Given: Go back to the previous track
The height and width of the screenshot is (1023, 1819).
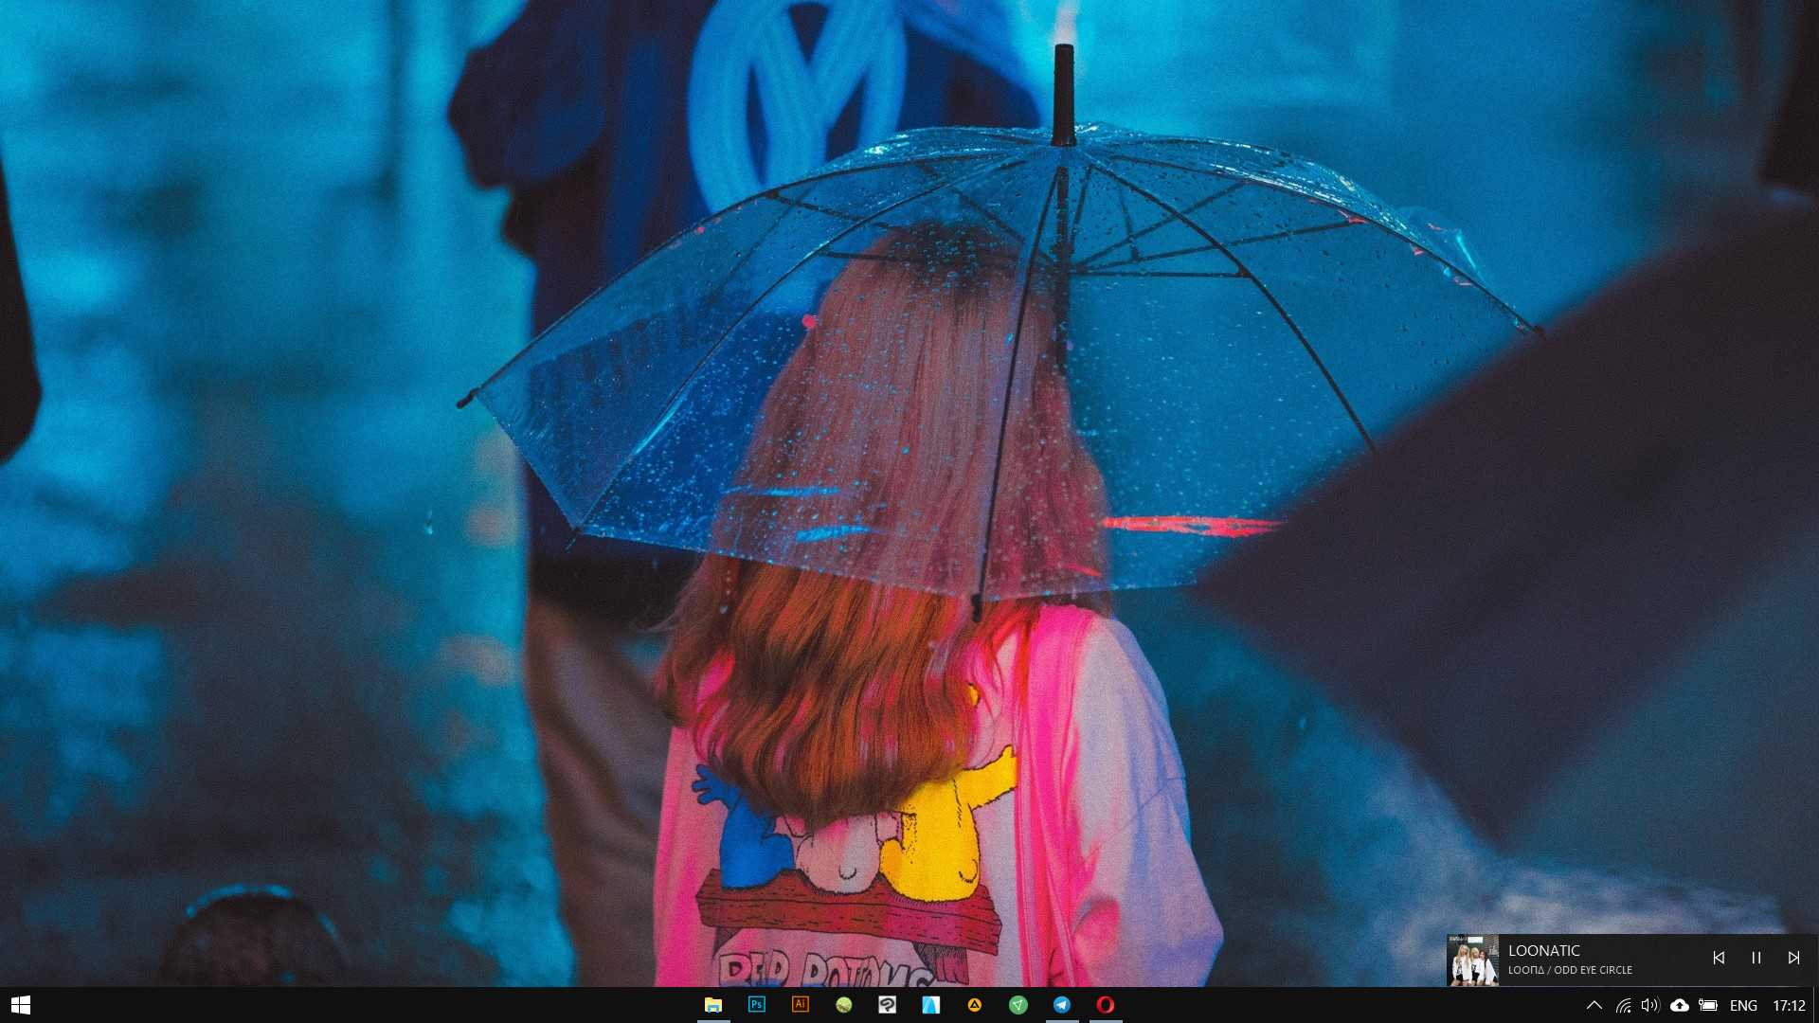Looking at the screenshot, I should [1719, 959].
